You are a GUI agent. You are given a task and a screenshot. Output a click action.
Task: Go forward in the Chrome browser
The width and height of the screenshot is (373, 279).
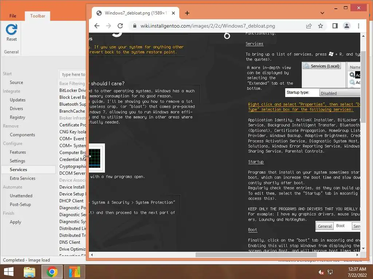109,26
